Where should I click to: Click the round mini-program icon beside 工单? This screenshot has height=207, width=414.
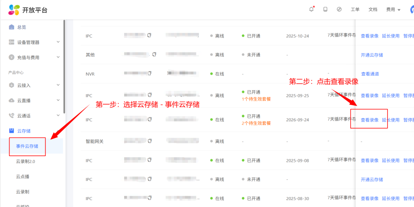pos(339,10)
